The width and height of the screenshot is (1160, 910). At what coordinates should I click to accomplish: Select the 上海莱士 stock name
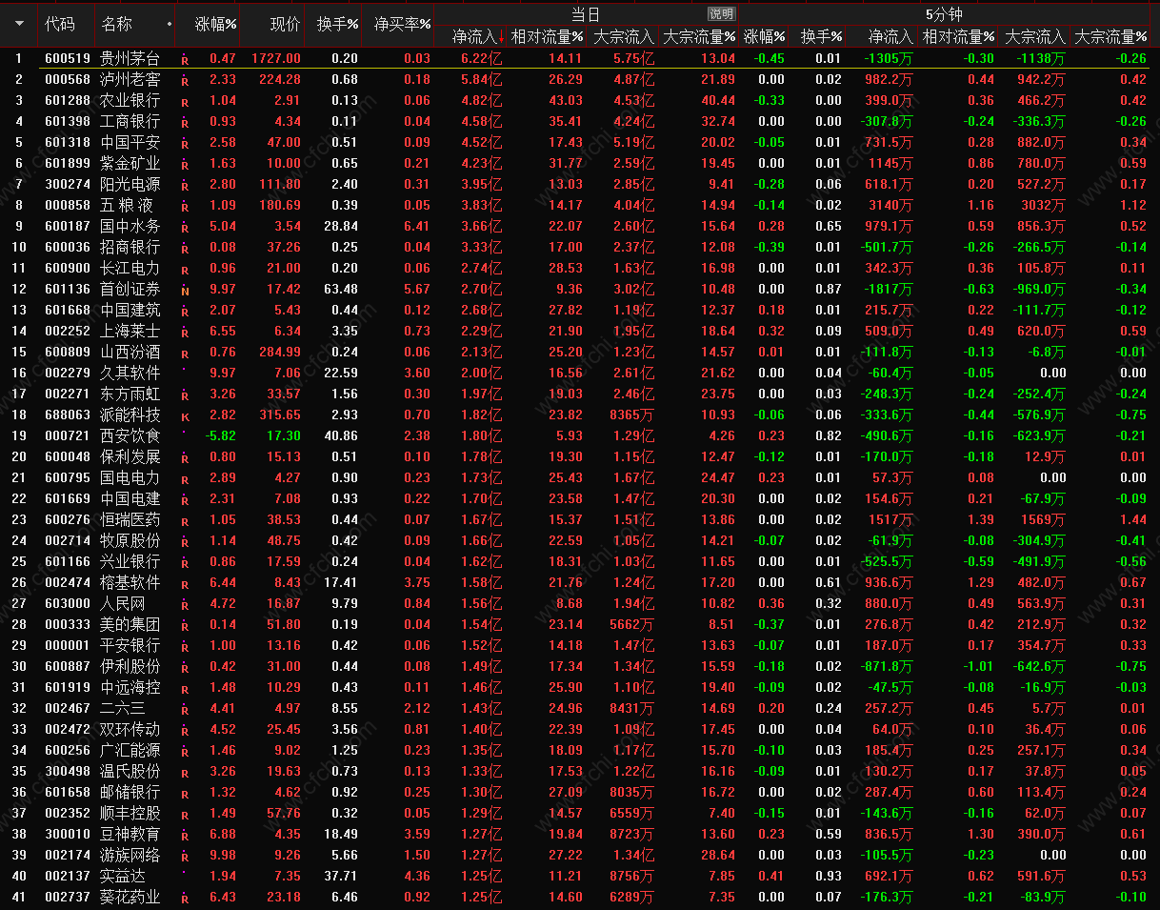click(x=130, y=331)
